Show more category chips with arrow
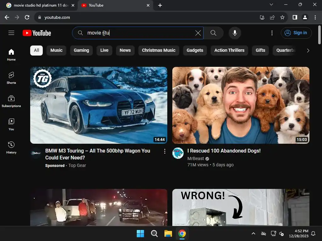 click(308, 51)
